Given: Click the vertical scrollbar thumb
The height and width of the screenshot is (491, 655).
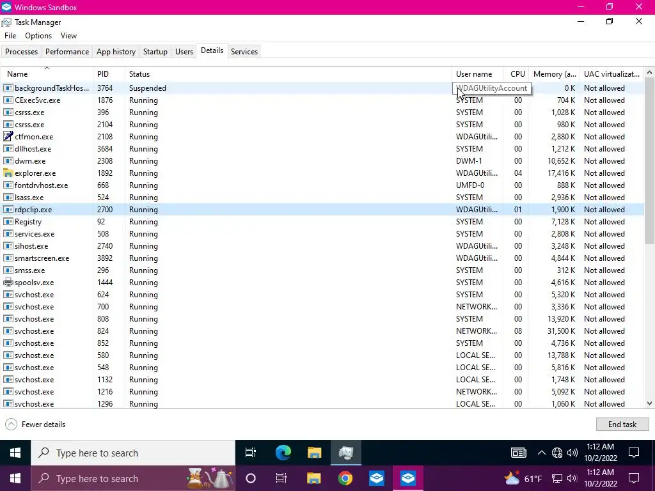Looking at the screenshot, I should 649,160.
